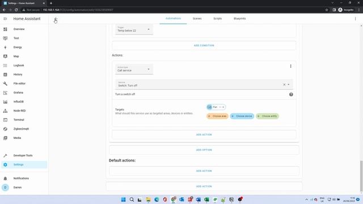
Task: Click the page vertical scrollbar thumb
Action: [361, 176]
